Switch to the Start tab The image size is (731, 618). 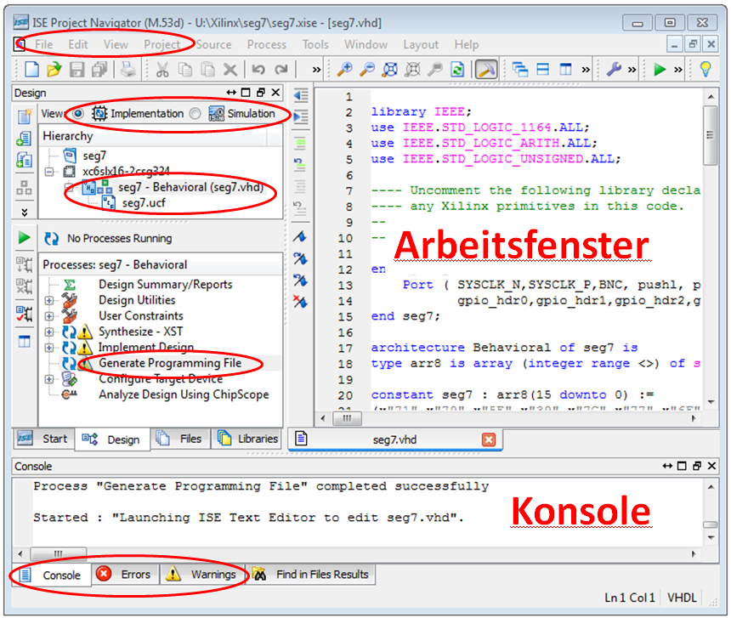click(43, 439)
